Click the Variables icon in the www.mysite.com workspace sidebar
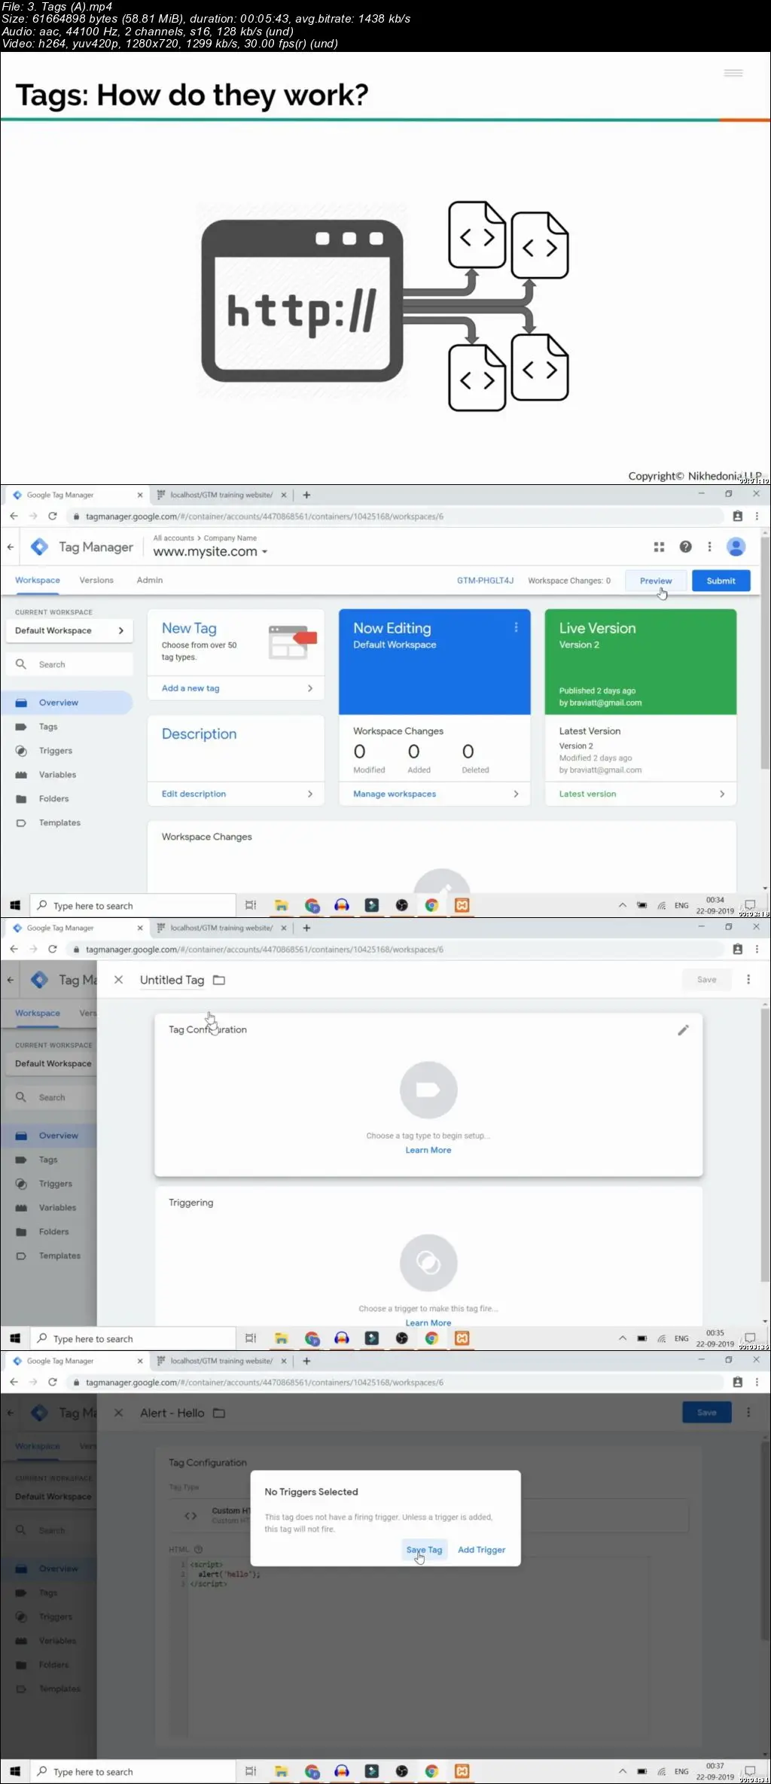The height and width of the screenshot is (1784, 771). (x=22, y=775)
